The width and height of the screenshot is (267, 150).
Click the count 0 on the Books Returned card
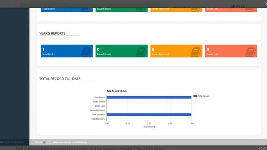(x=153, y=50)
